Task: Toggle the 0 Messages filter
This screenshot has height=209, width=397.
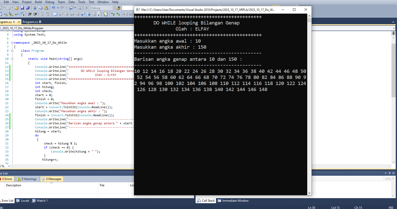Action: point(51,179)
